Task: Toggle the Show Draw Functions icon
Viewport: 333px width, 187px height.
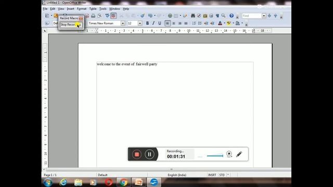Action: point(185,16)
